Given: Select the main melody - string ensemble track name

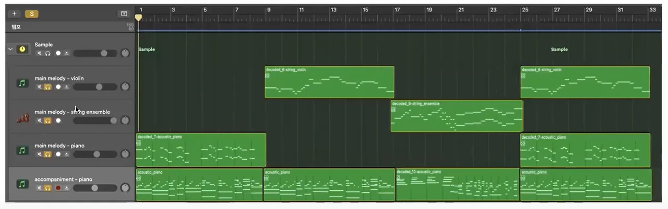Looking at the screenshot, I should [73, 112].
